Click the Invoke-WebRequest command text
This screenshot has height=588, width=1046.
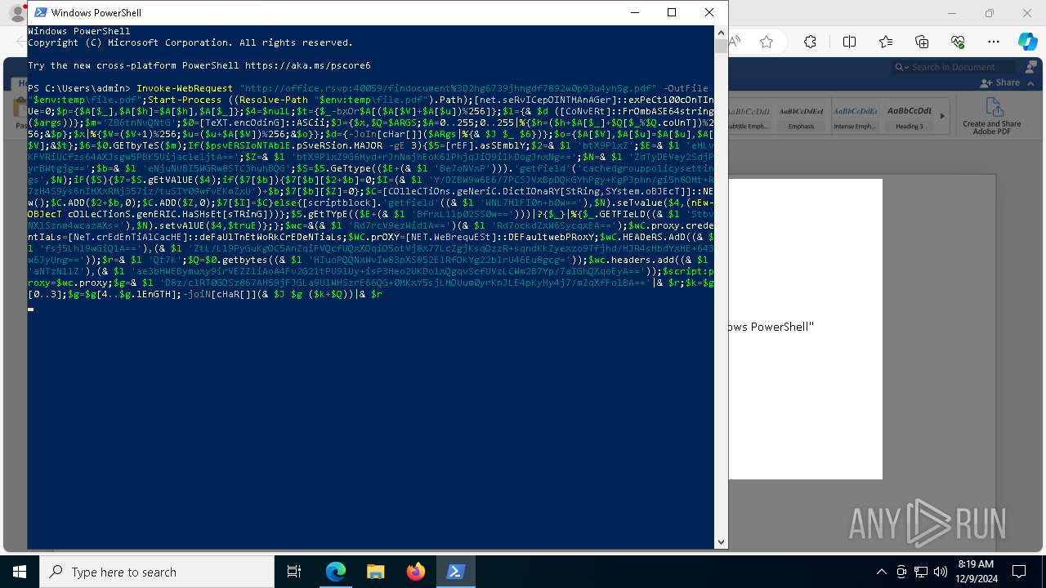pyautogui.click(x=185, y=88)
